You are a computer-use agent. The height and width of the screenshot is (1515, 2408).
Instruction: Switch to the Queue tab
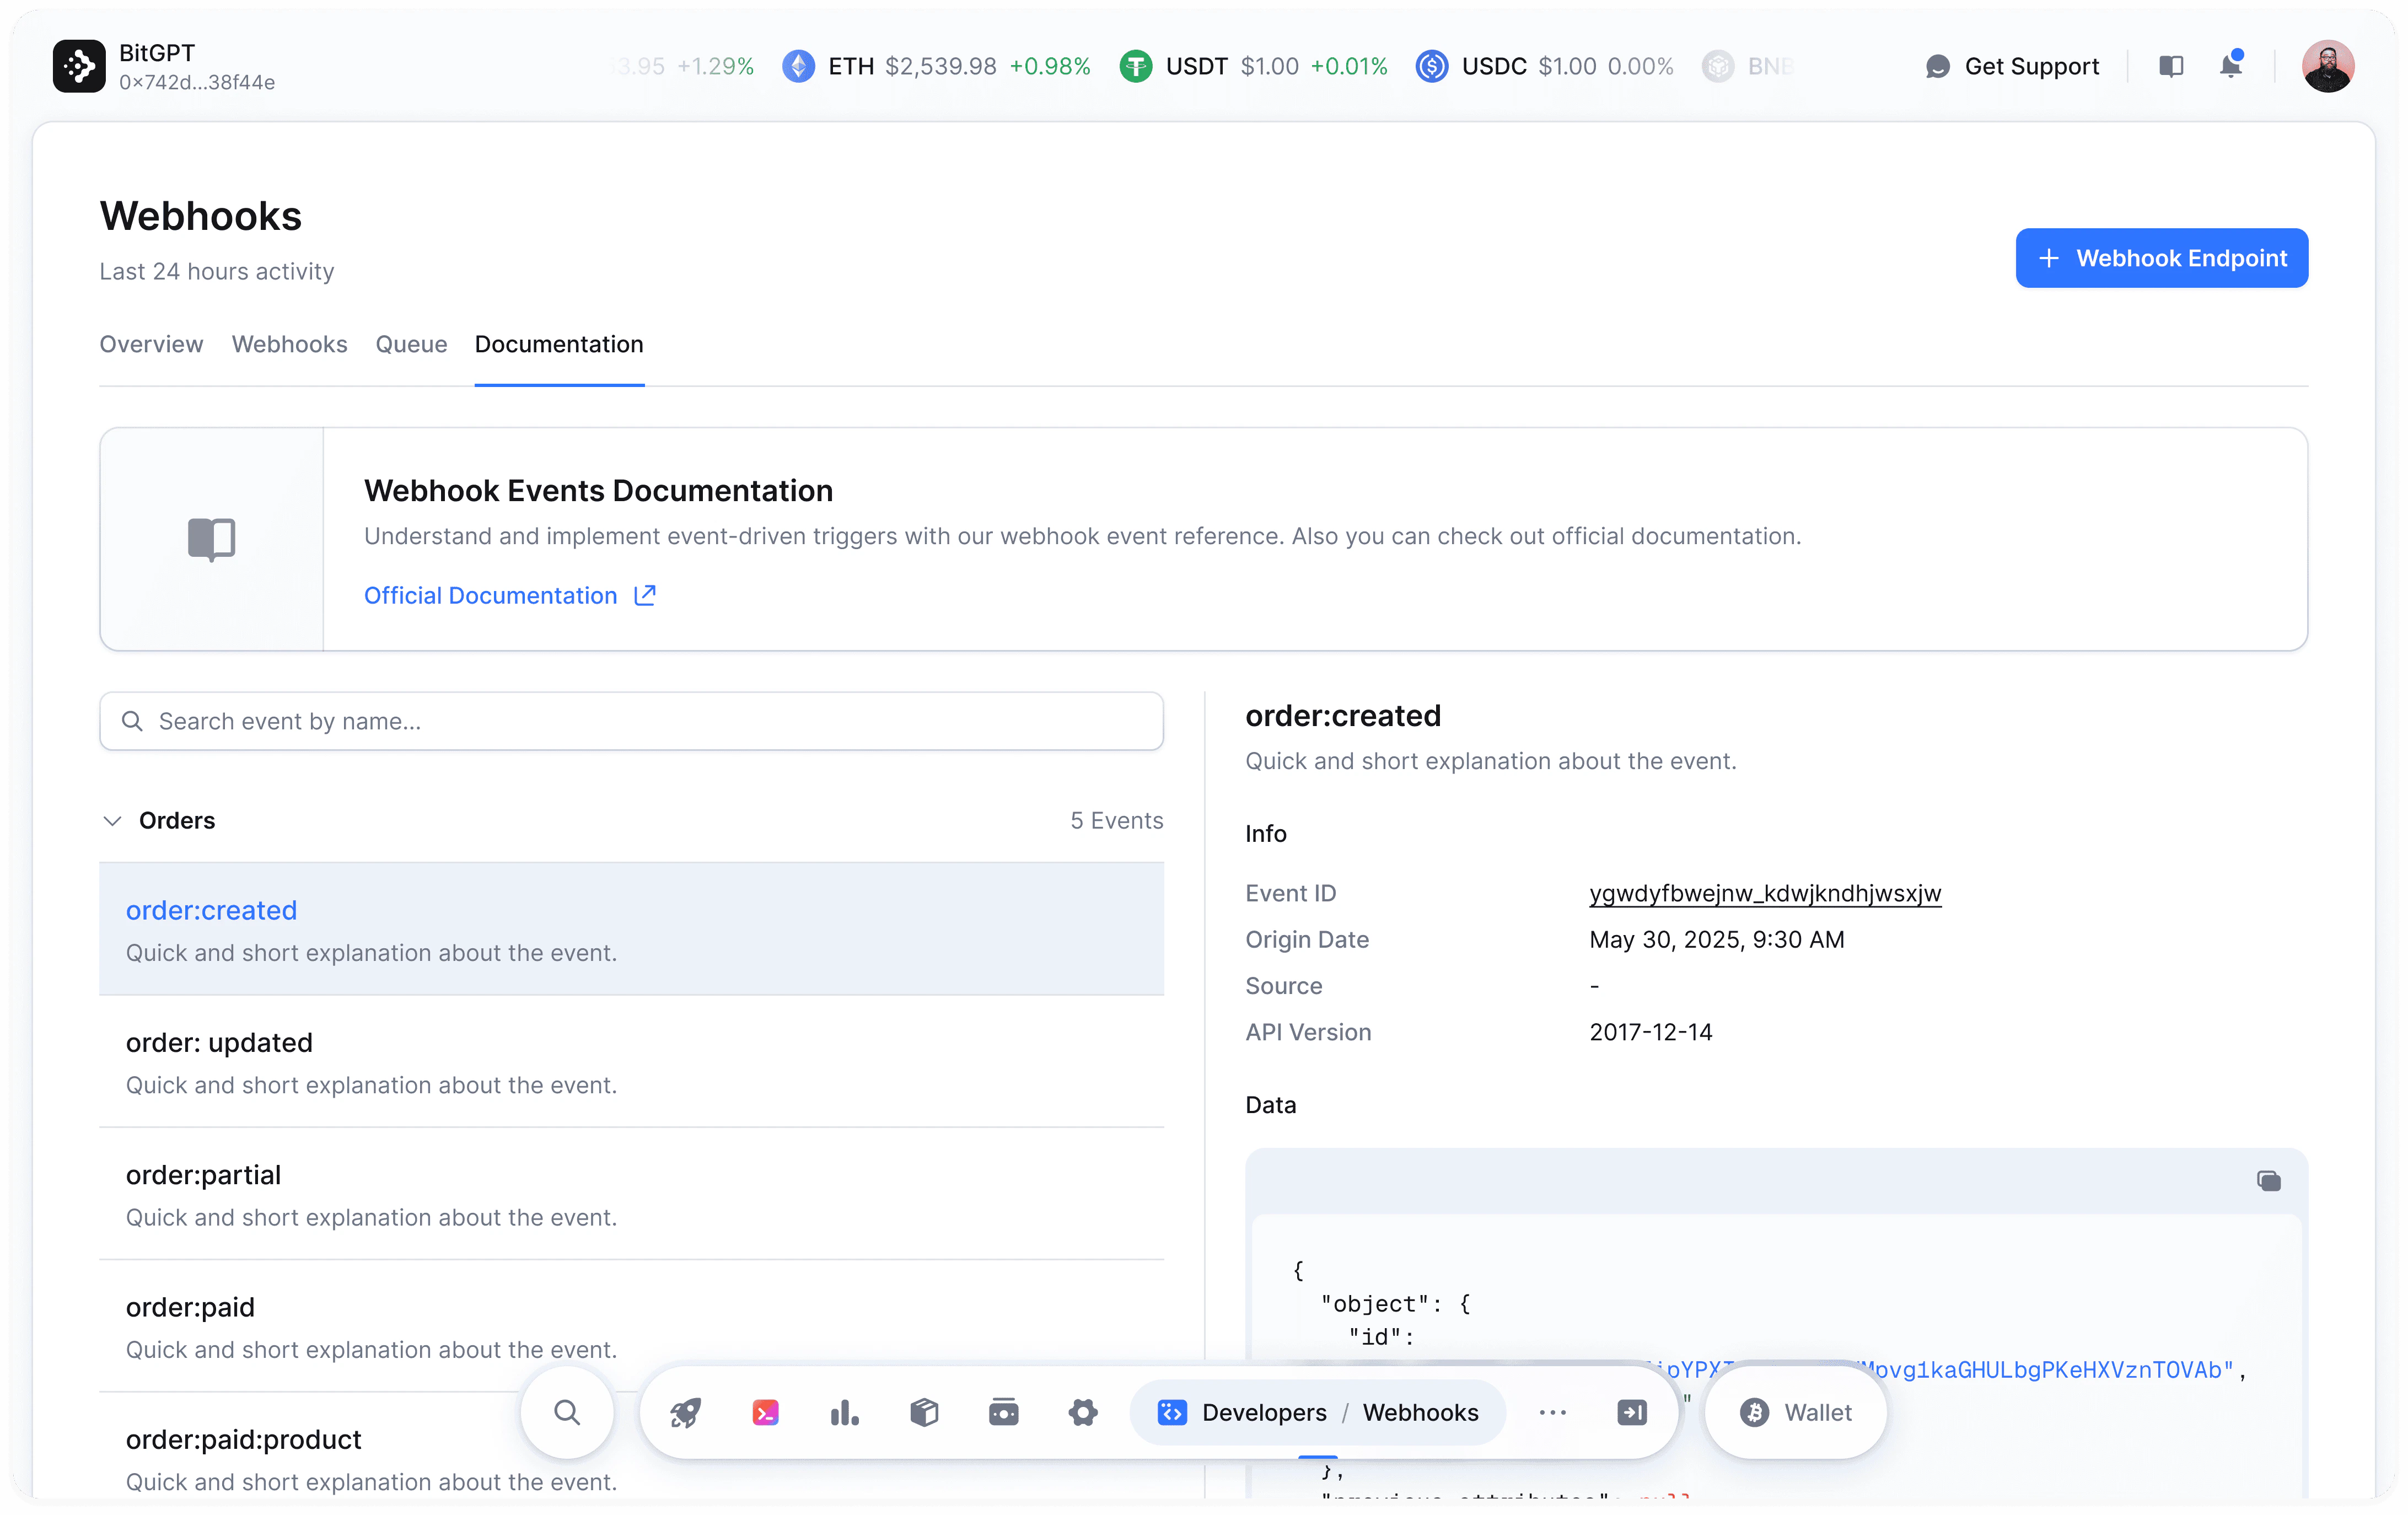pyautogui.click(x=411, y=344)
